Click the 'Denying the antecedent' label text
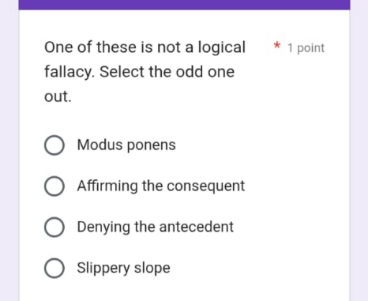 point(156,227)
